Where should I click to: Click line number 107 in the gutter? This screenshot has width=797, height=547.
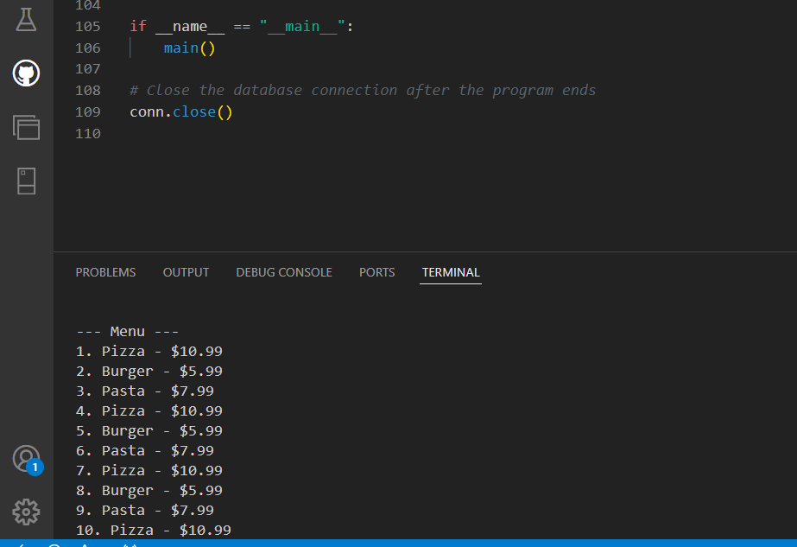(88, 68)
